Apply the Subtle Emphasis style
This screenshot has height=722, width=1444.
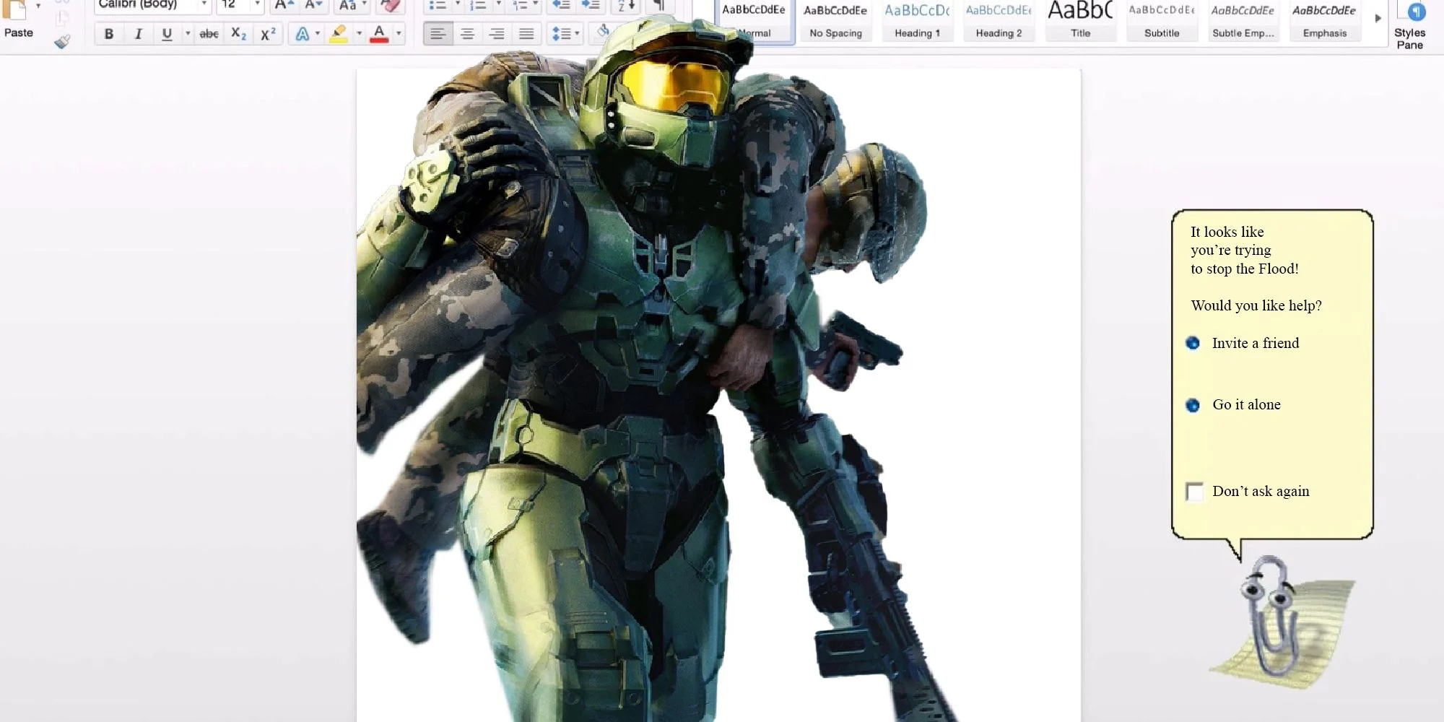(x=1243, y=22)
